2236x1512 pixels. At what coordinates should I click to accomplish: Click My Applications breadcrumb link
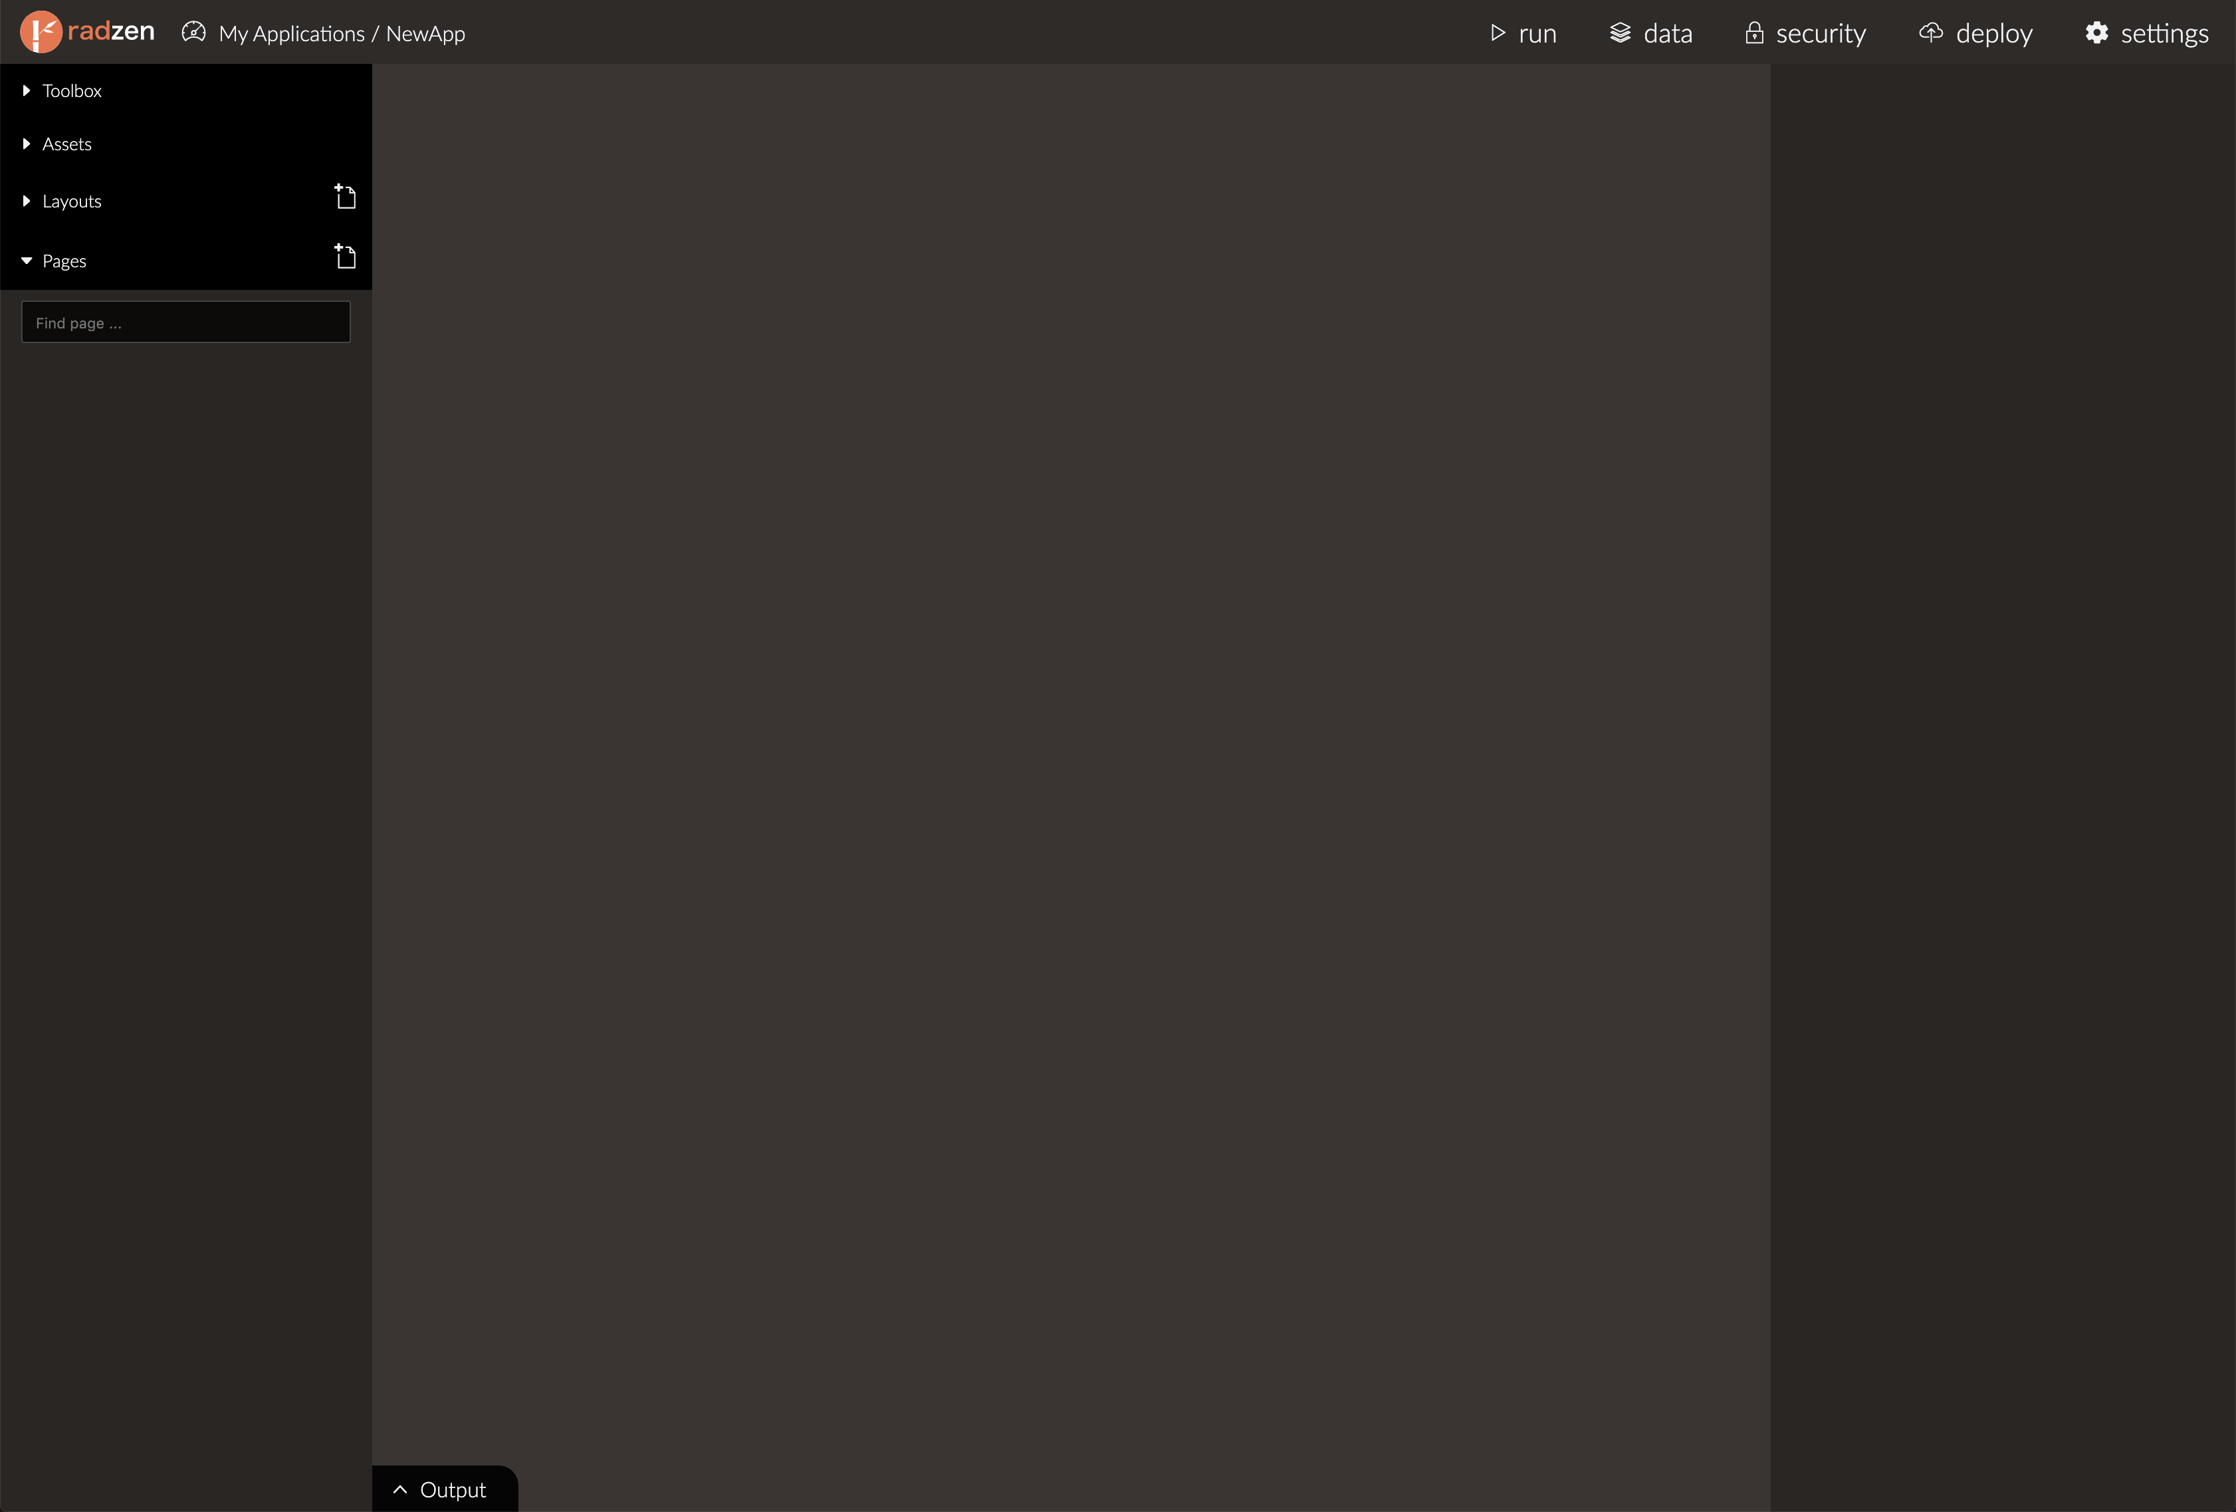[290, 32]
